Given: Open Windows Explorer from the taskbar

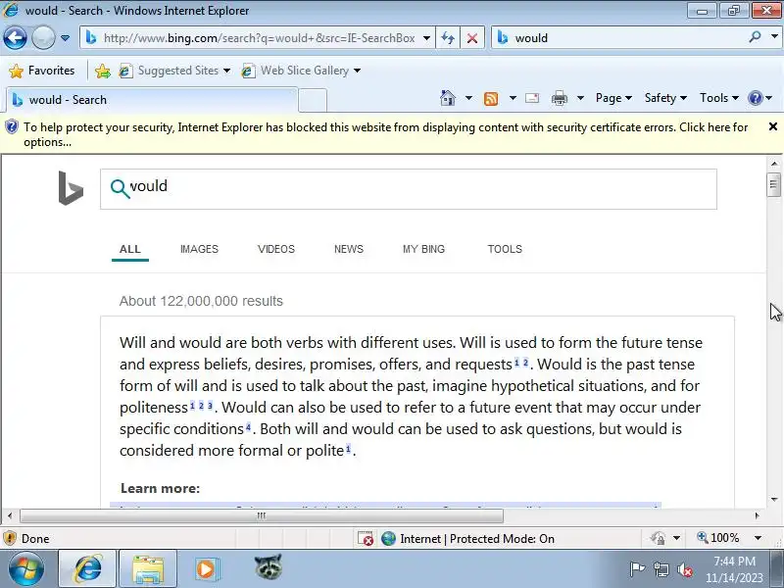Looking at the screenshot, I should point(148,568).
